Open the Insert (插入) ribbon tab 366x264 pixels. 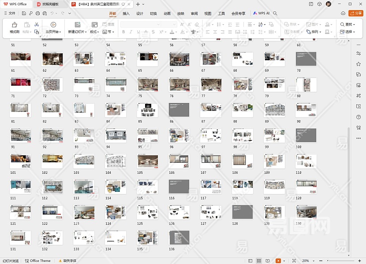tap(126, 14)
